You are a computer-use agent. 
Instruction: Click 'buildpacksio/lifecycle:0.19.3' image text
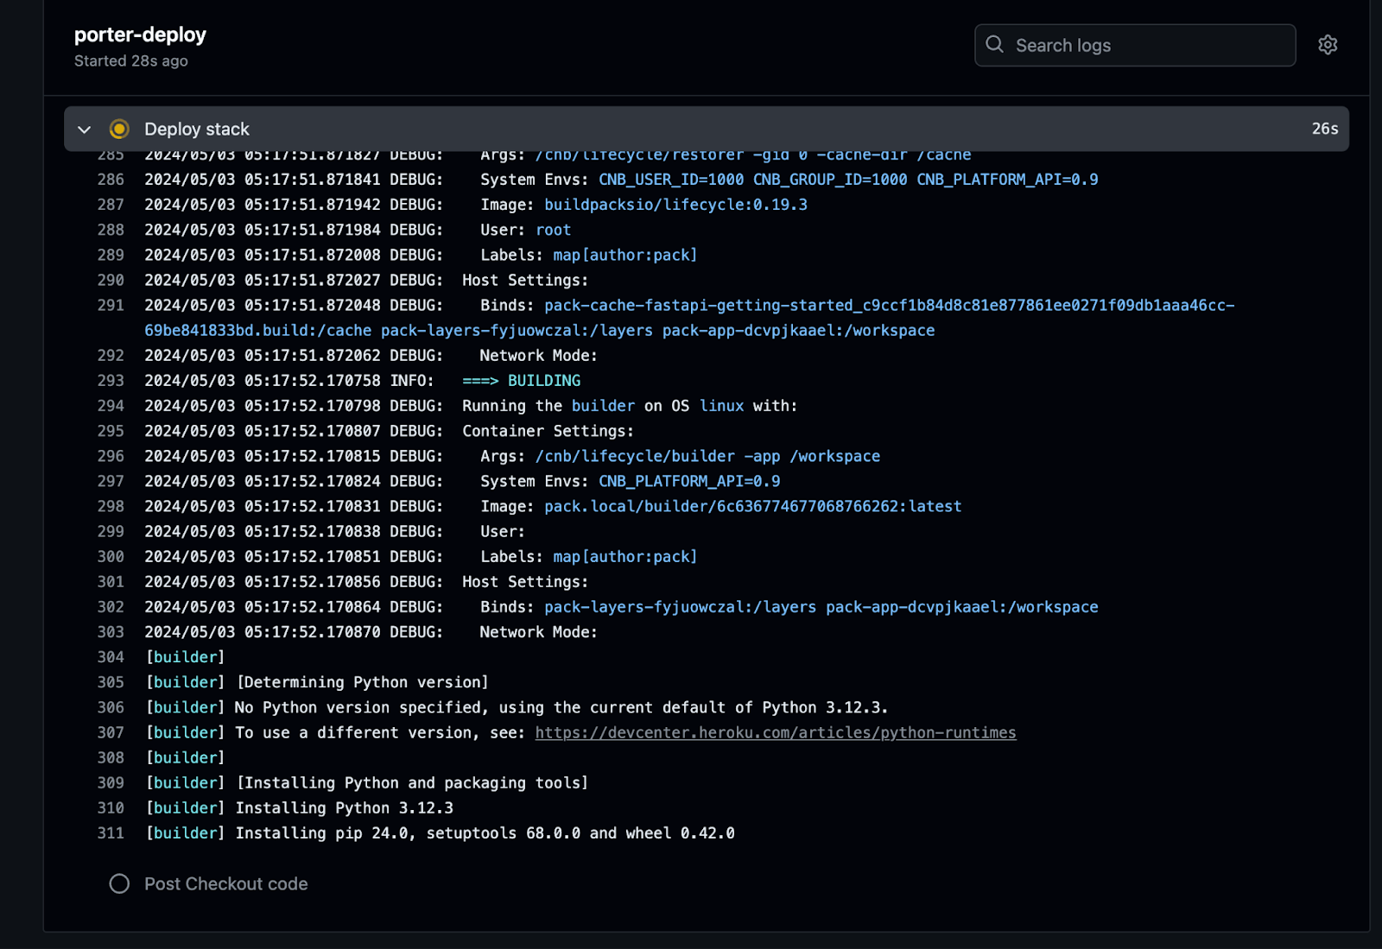tap(675, 205)
